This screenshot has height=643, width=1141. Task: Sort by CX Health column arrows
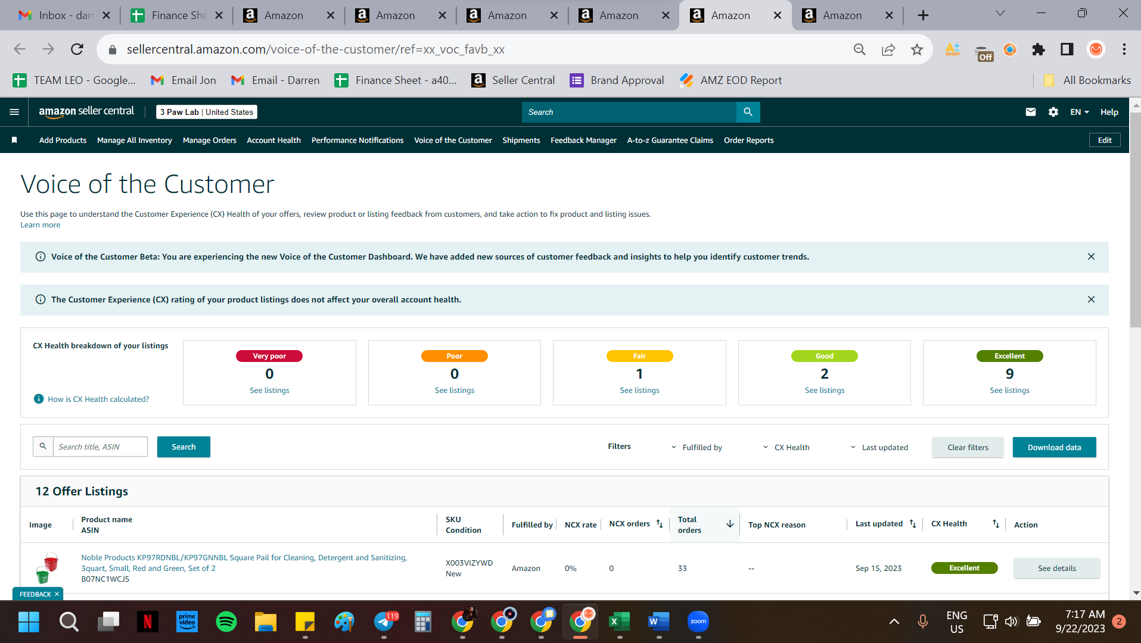(996, 524)
